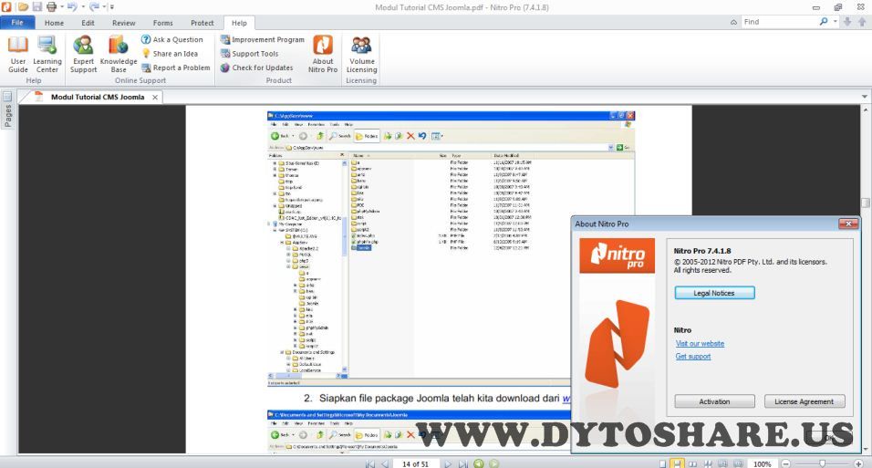Select the Help ribbon tab
This screenshot has height=468, width=872.
(239, 23)
